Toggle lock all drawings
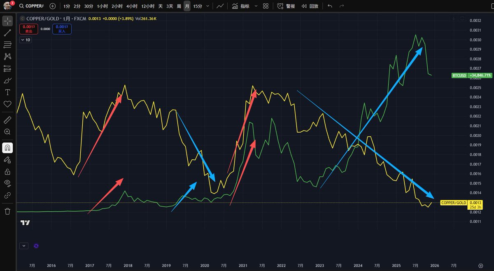Viewport: 494px width, 271px height. tap(7, 171)
